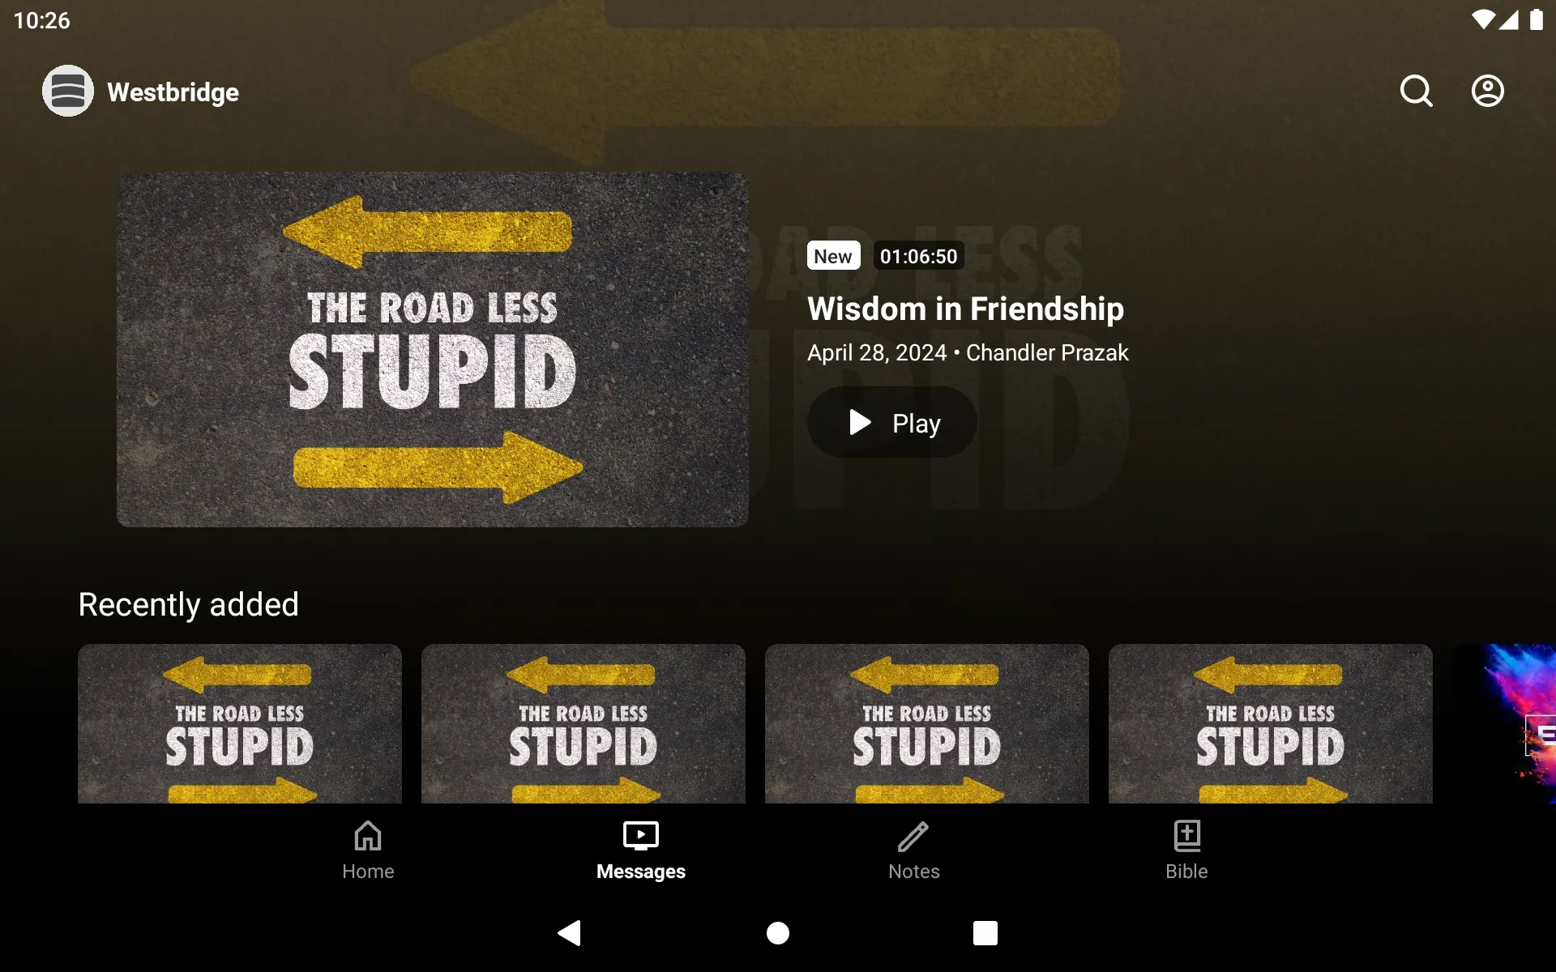The width and height of the screenshot is (1556, 972).
Task: Tap the New badge on featured message
Action: (832, 255)
